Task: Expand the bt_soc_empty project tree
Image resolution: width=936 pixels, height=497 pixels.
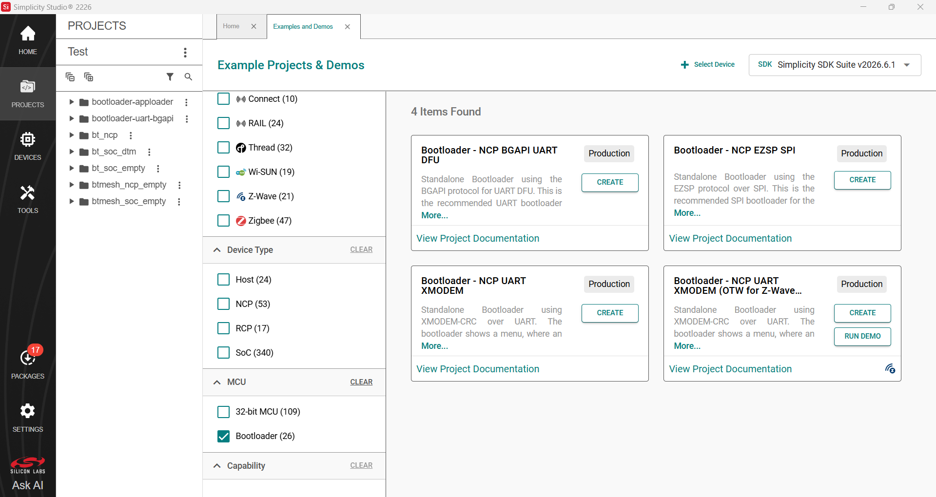Action: point(72,168)
